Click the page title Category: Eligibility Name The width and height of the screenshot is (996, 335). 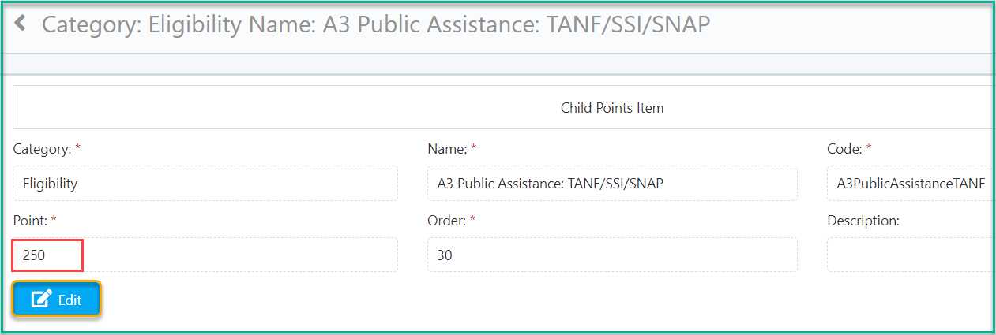(376, 24)
